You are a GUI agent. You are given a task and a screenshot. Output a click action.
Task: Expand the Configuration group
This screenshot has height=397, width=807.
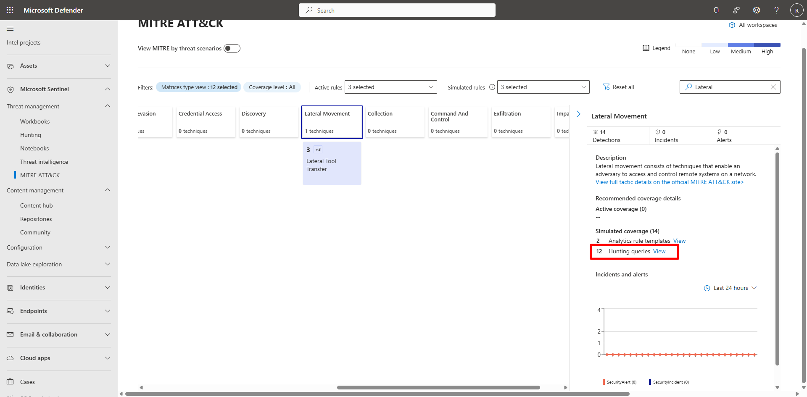(x=108, y=247)
